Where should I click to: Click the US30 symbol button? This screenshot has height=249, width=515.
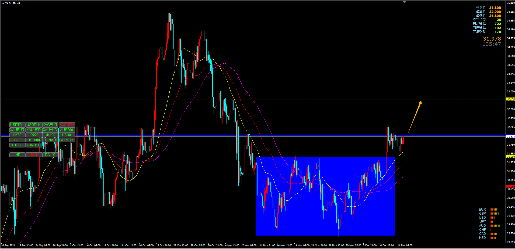tap(67, 135)
